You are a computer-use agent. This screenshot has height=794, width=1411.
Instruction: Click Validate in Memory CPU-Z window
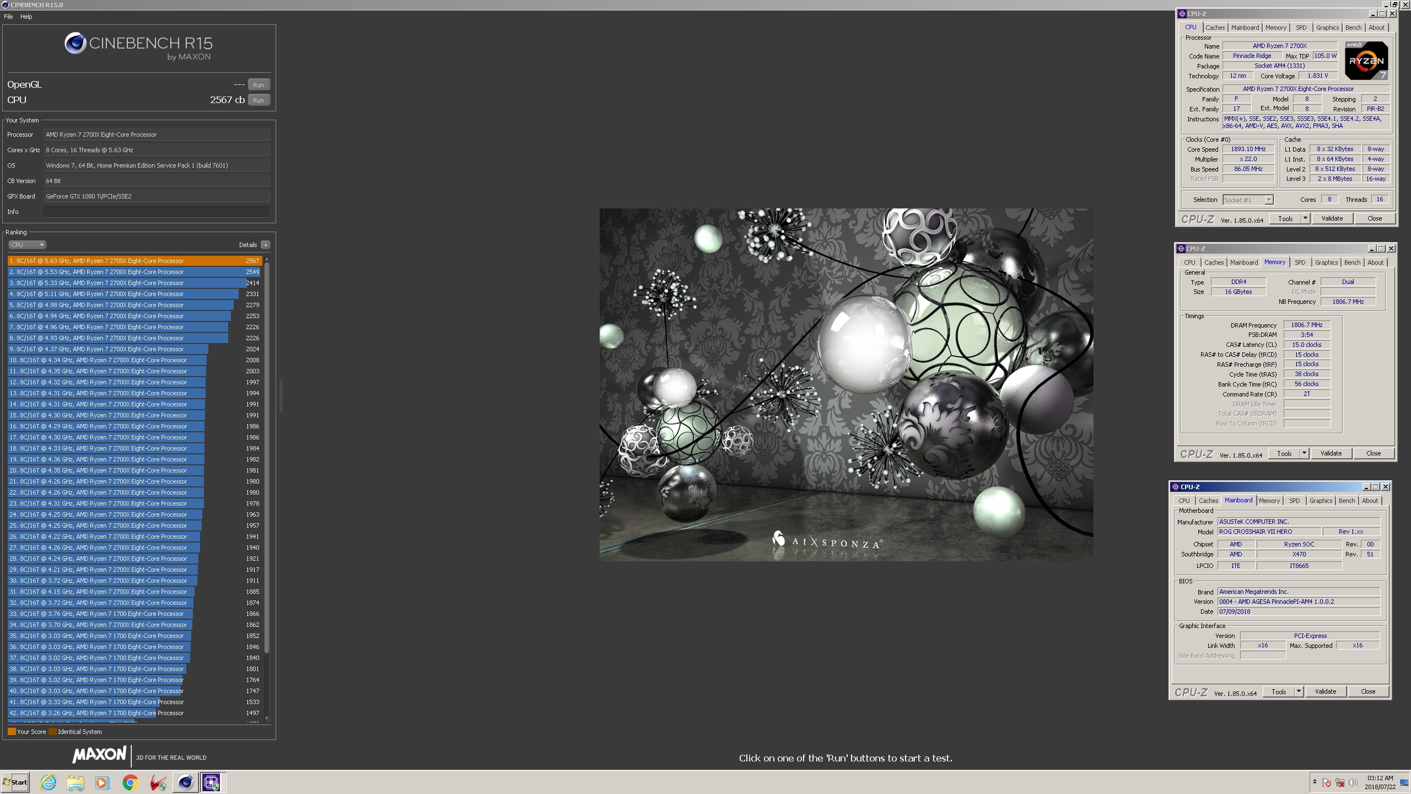tap(1331, 453)
